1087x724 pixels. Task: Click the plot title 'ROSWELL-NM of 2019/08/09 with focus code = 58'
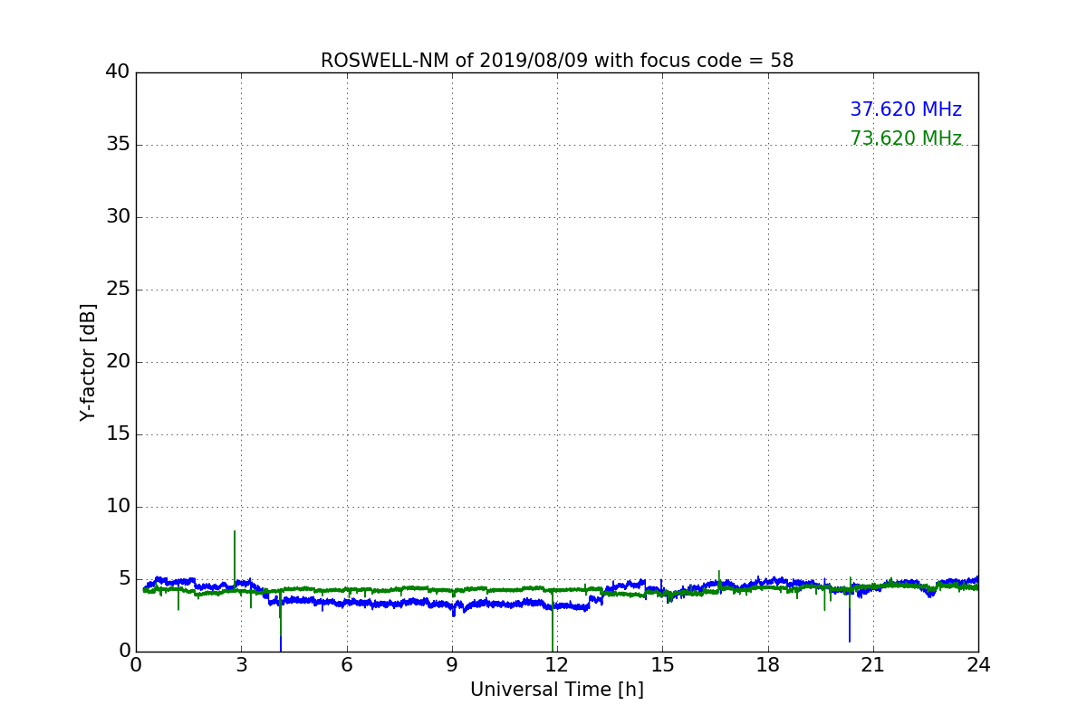(557, 61)
